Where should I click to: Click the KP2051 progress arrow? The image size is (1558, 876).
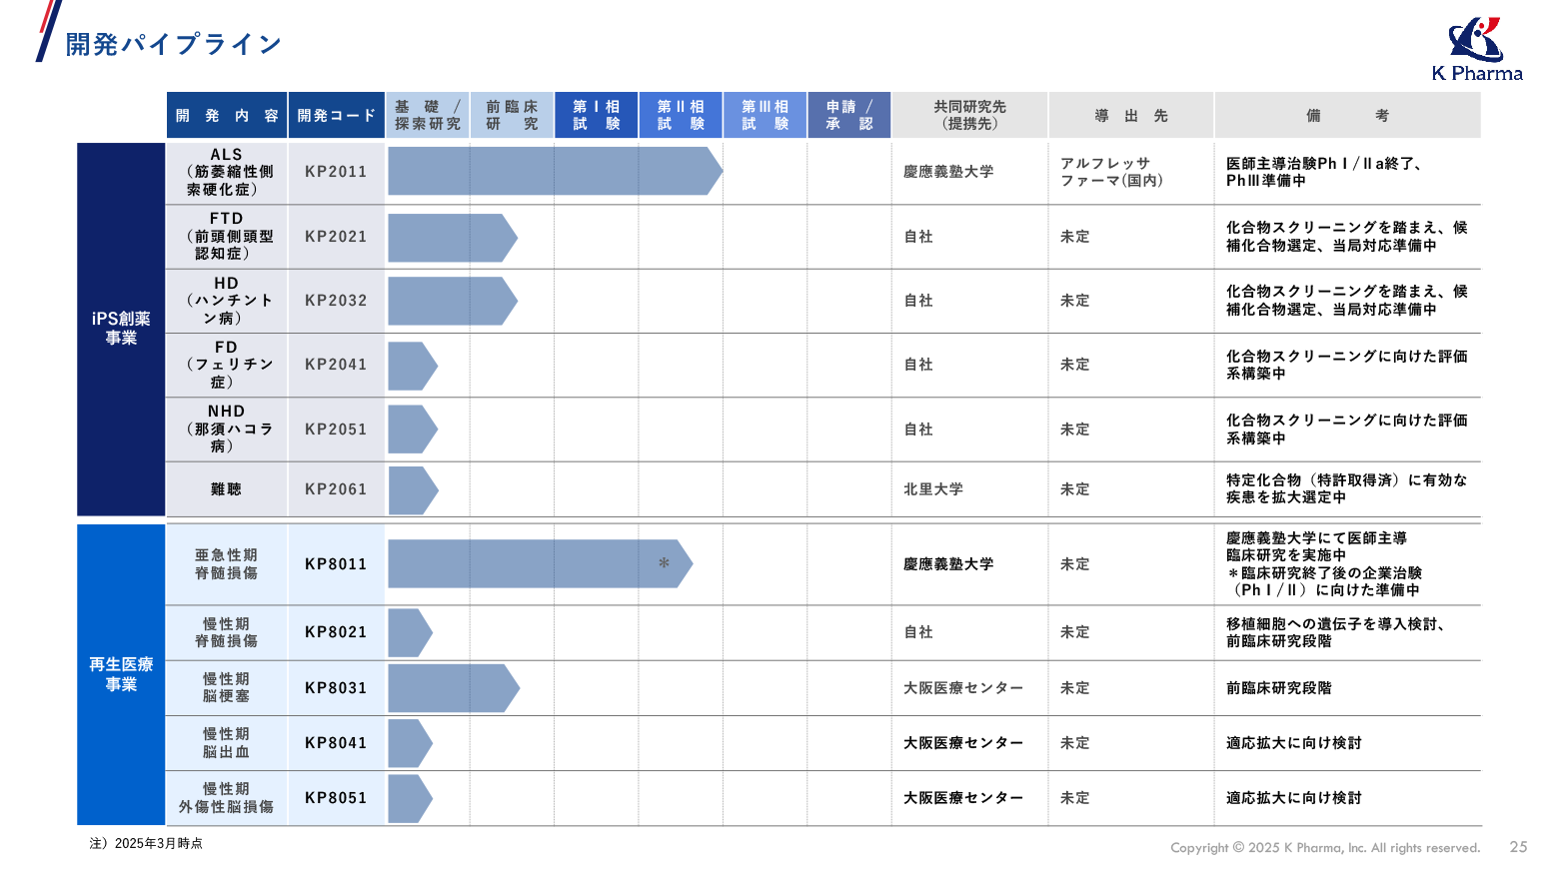413,430
